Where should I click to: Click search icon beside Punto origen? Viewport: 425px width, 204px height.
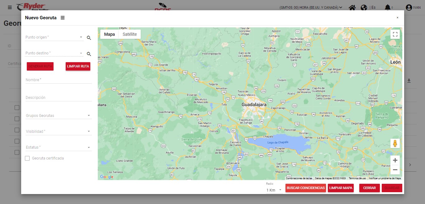[x=89, y=38]
